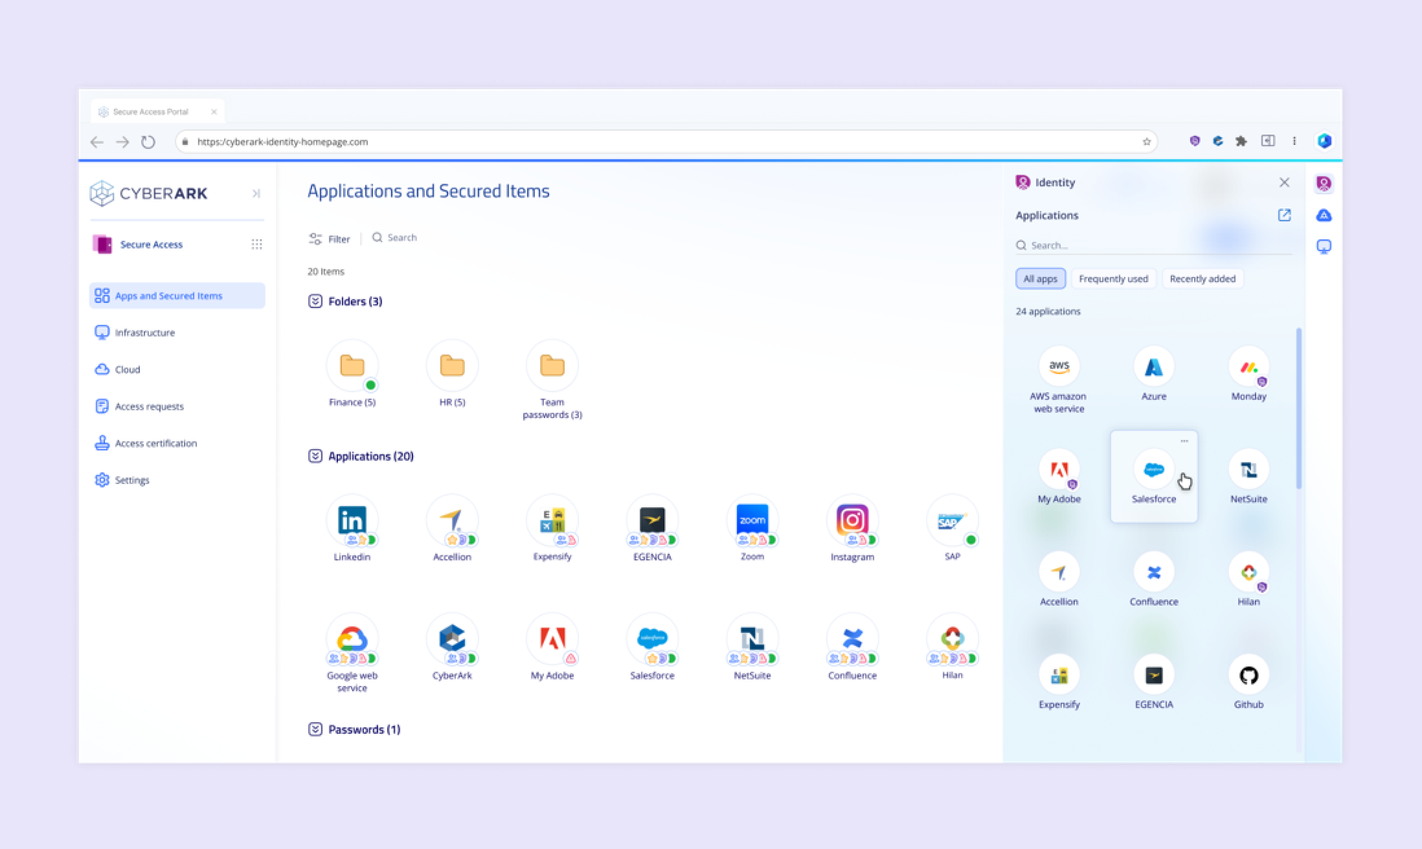The width and height of the screenshot is (1422, 849).
Task: Open the Instagram application
Action: pos(852,520)
